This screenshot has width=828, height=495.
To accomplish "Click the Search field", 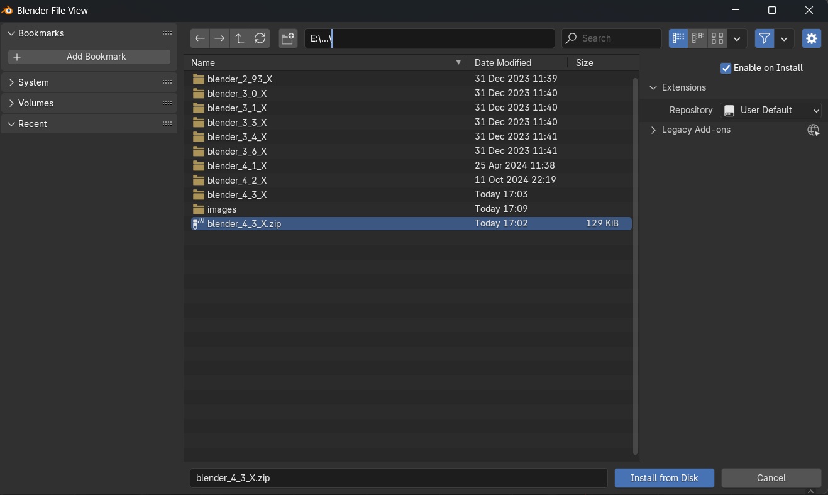I will click(612, 38).
